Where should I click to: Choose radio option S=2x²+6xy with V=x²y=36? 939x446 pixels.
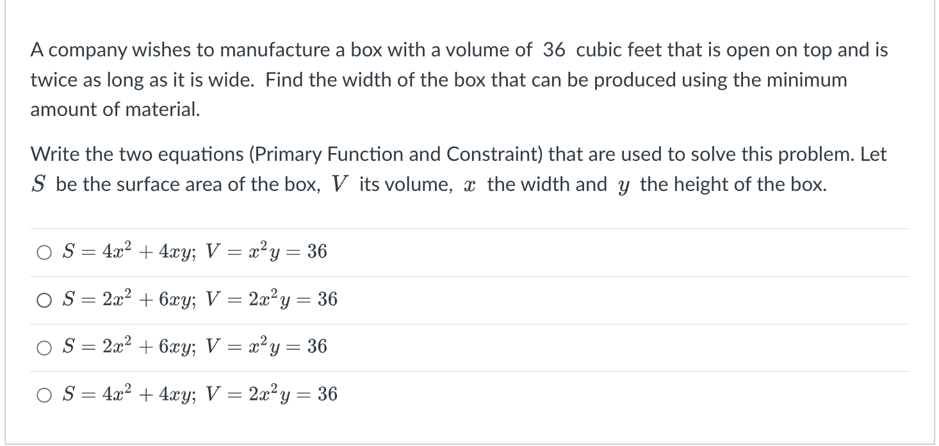pyautogui.click(x=44, y=347)
